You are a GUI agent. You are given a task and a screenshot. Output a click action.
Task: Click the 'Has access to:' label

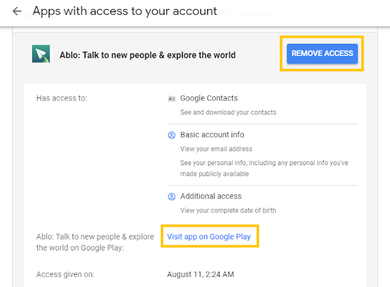[x=62, y=98]
